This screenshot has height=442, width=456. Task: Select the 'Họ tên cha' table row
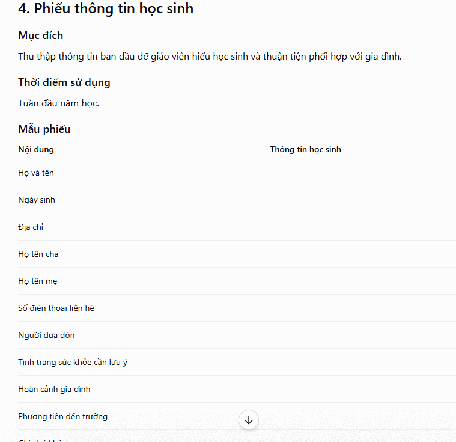coord(237,254)
